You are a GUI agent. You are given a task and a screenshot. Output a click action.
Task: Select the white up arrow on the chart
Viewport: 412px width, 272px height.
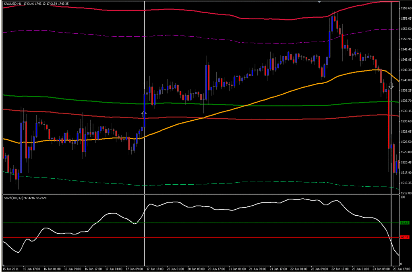coord(144,114)
